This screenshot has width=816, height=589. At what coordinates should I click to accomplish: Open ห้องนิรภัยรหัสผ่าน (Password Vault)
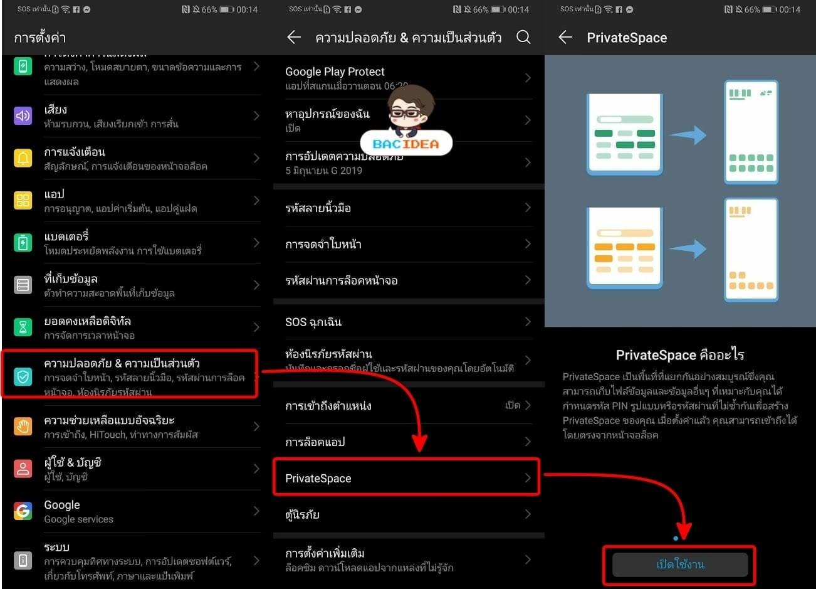409,360
